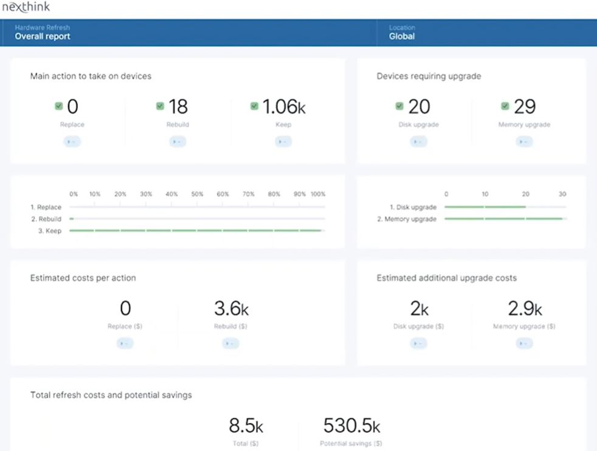Click the 1.06k Keep devices value
This screenshot has height=451, width=597.
283,107
